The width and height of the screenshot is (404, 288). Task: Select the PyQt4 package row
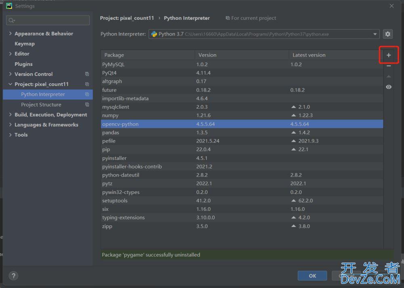click(242, 73)
